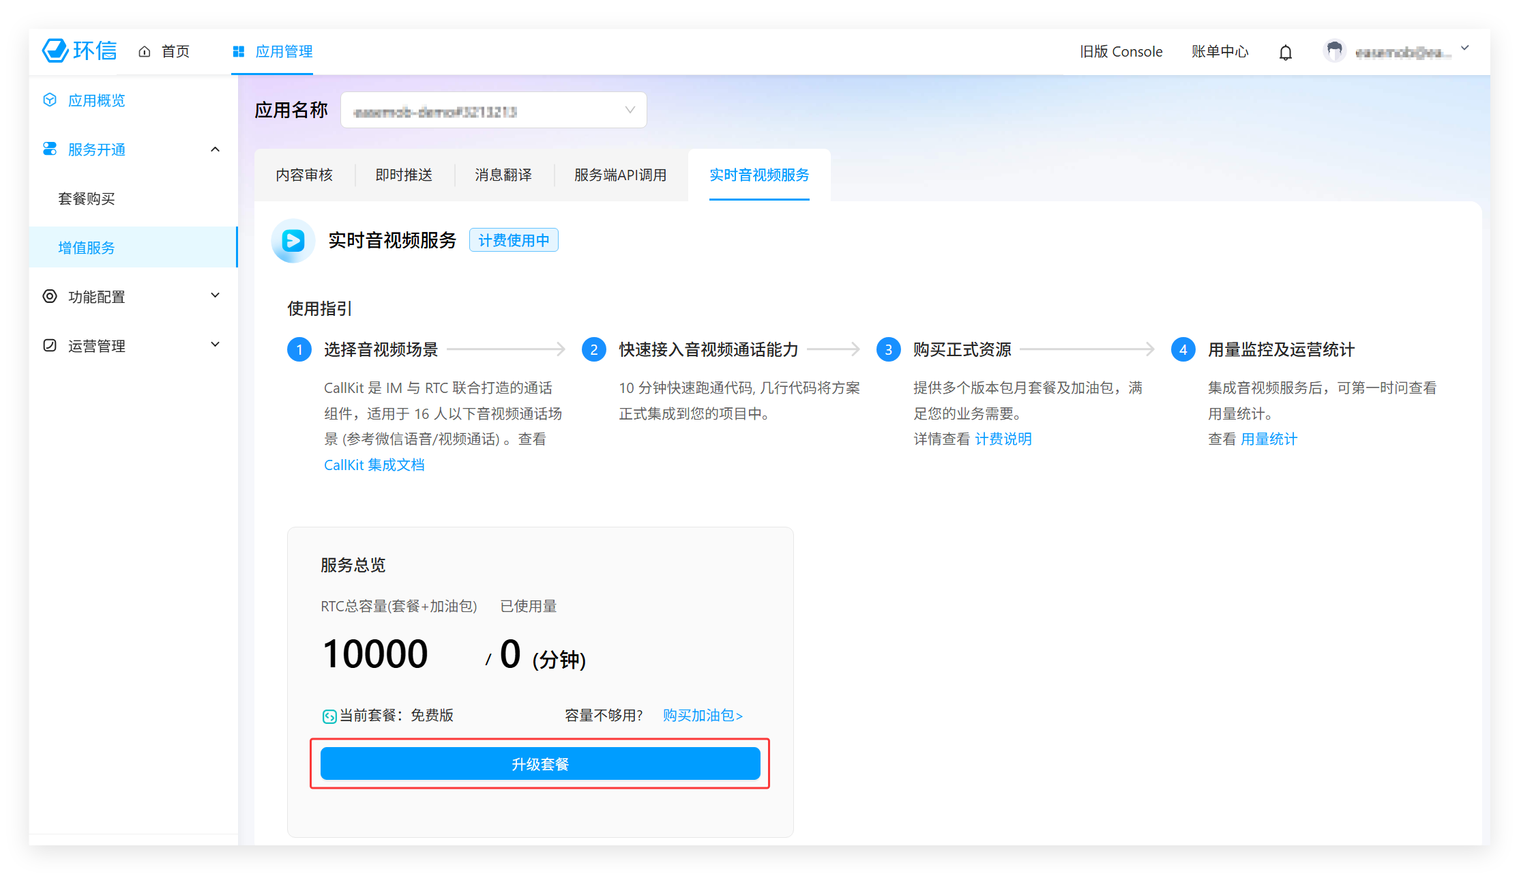The image size is (1519, 874).
Task: Click the real-time audio/video service play icon
Action: click(x=293, y=240)
